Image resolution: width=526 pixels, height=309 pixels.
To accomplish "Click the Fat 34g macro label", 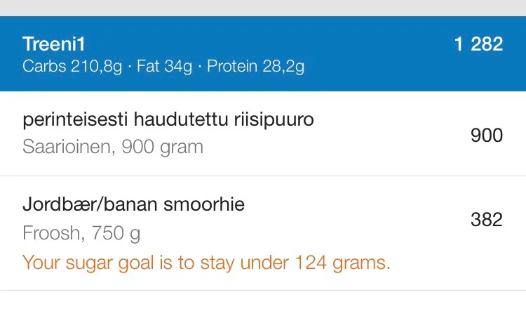I will click(x=164, y=67).
